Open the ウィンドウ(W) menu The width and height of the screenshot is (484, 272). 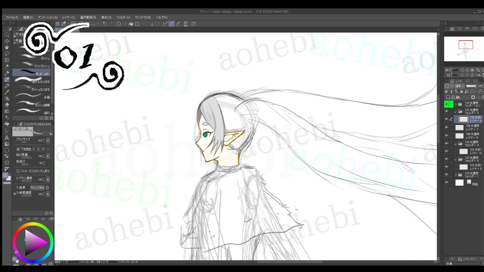pos(143,17)
